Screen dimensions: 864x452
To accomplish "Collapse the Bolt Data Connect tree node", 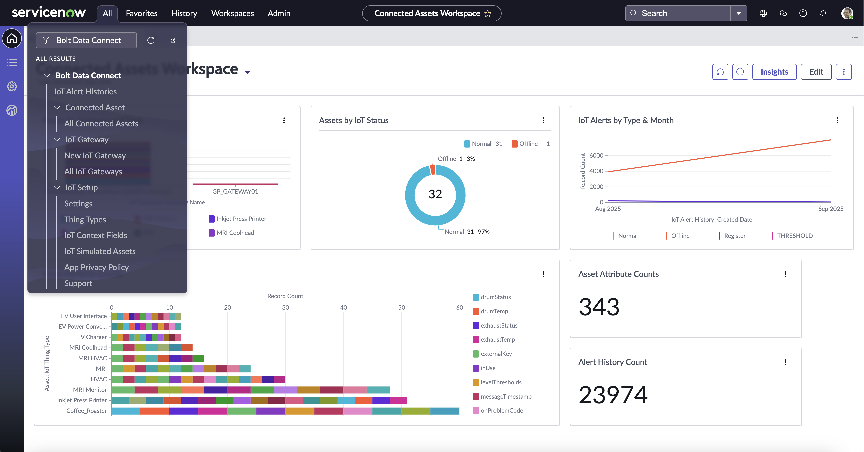I will pos(47,76).
